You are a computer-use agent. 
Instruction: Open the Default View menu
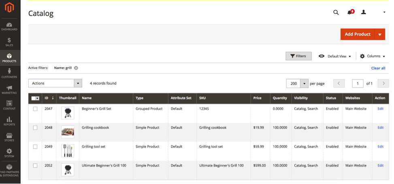point(335,56)
